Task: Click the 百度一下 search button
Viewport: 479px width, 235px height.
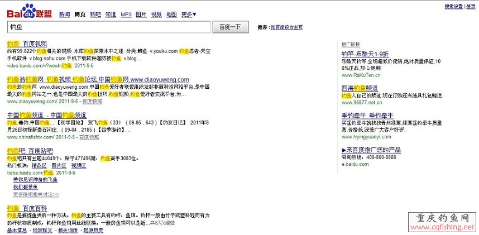Action: click(x=231, y=27)
